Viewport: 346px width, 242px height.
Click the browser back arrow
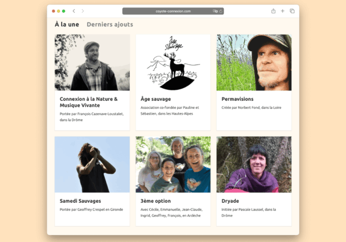(x=74, y=11)
